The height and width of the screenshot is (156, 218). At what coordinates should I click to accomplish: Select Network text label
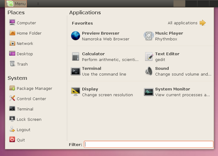(x=25, y=43)
